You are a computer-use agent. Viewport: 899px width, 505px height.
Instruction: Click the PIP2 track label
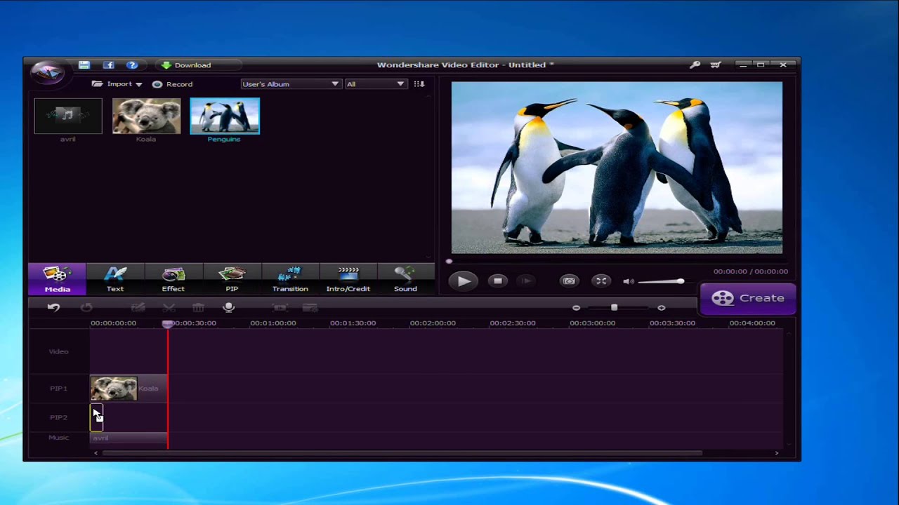[59, 417]
